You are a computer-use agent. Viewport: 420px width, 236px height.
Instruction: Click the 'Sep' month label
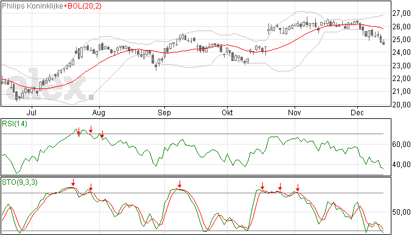tap(164, 113)
